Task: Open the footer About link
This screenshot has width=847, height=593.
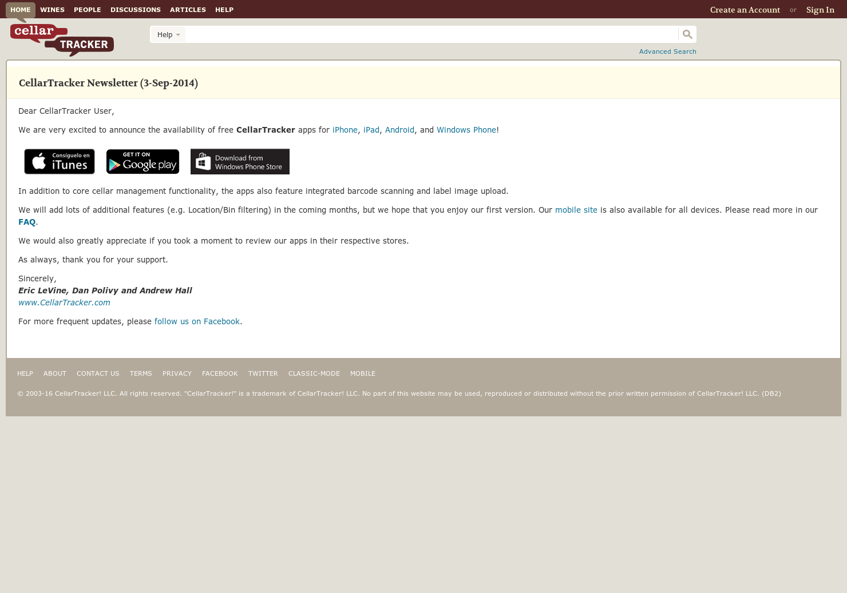Action: (x=55, y=373)
